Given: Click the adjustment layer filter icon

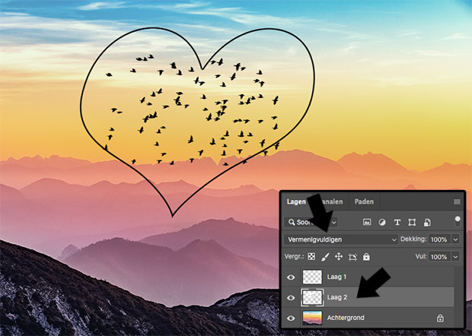Looking at the screenshot, I should pos(381,222).
